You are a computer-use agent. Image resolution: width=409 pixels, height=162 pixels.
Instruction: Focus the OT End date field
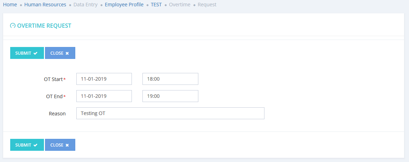(104, 96)
